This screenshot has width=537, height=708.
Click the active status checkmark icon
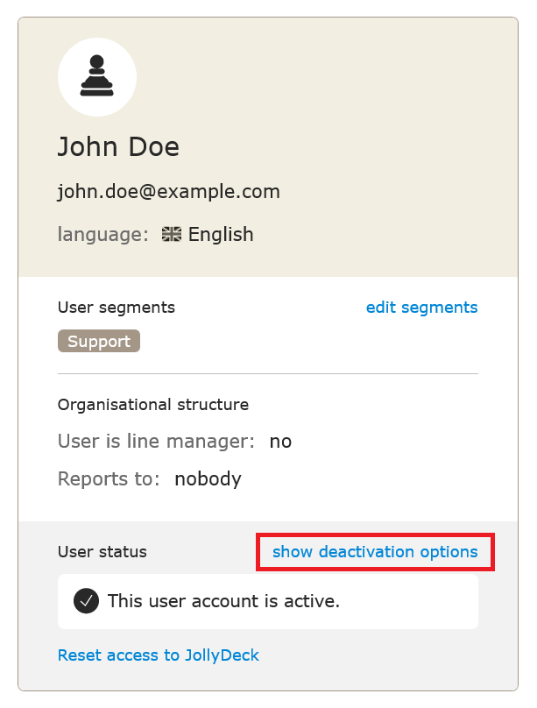pyautogui.click(x=86, y=601)
